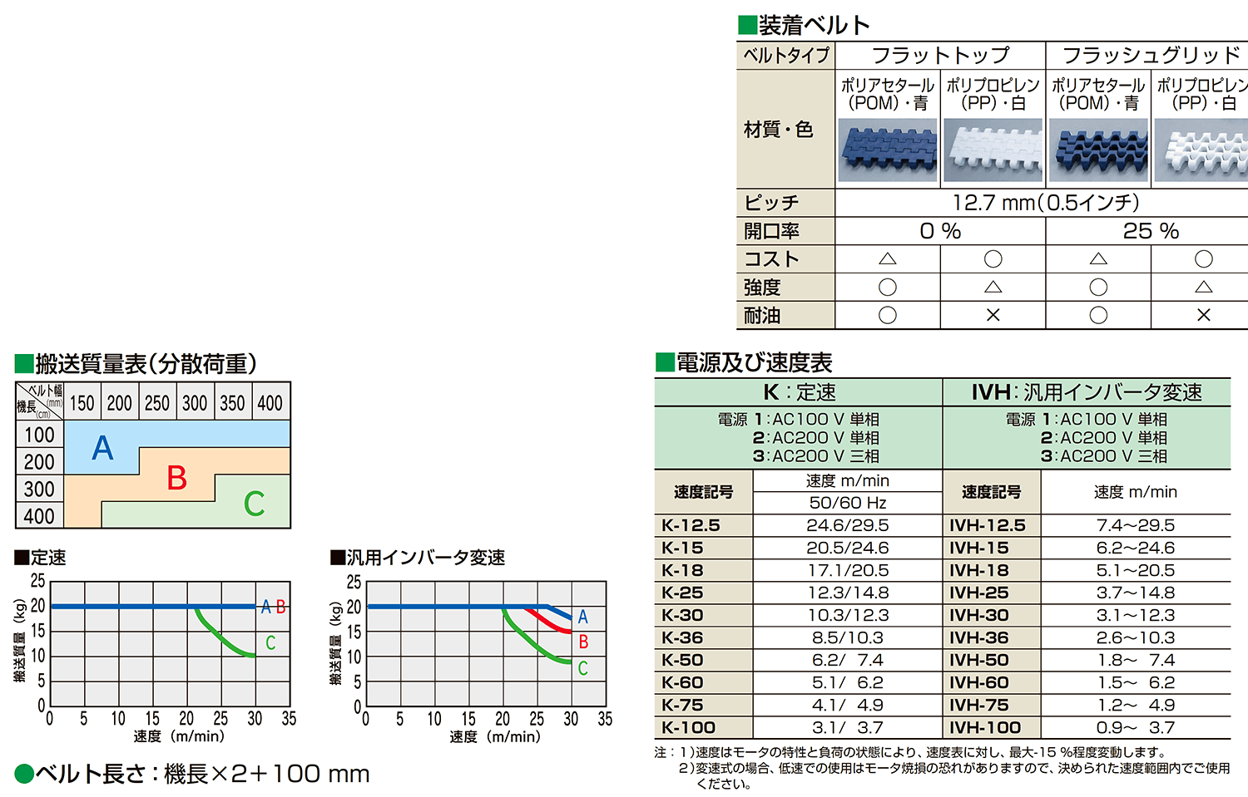Select the ベルト長さ:機長×2+100 mm note
The height and width of the screenshot is (797, 1248).
(192, 774)
